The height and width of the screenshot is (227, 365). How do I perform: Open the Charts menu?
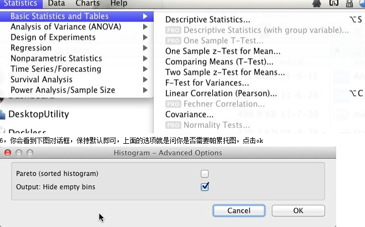[x=88, y=3]
